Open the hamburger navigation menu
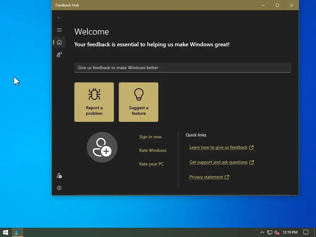 coord(59,30)
